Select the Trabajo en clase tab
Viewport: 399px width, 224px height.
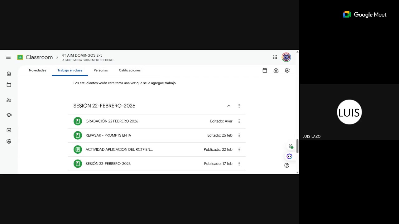click(70, 70)
